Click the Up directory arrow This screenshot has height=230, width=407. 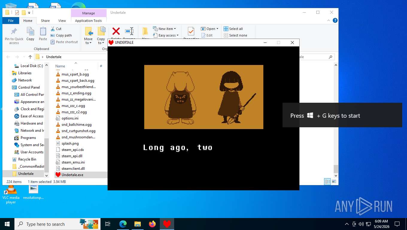(30, 57)
